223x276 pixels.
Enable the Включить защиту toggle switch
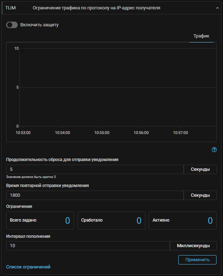(x=12, y=25)
